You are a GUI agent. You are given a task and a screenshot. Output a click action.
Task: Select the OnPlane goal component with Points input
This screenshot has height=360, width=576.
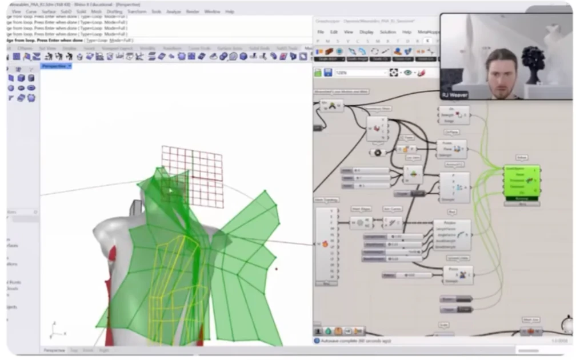click(452, 149)
